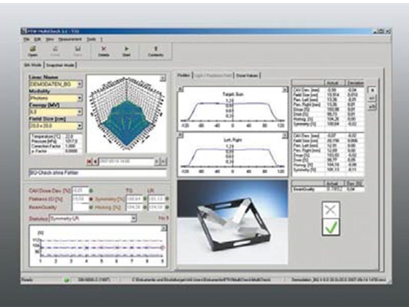Click the Symmetry TG value field
Image resolution: width=409 pixels, height=307 pixels.
pyautogui.click(x=134, y=199)
